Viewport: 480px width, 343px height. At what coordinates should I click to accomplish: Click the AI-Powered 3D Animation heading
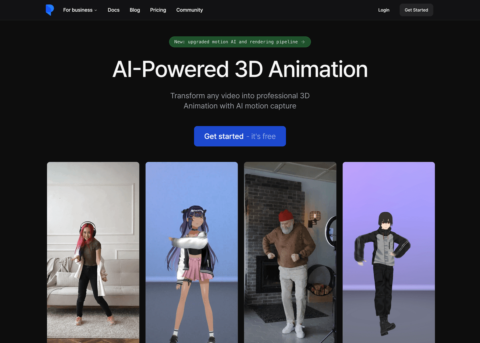240,69
